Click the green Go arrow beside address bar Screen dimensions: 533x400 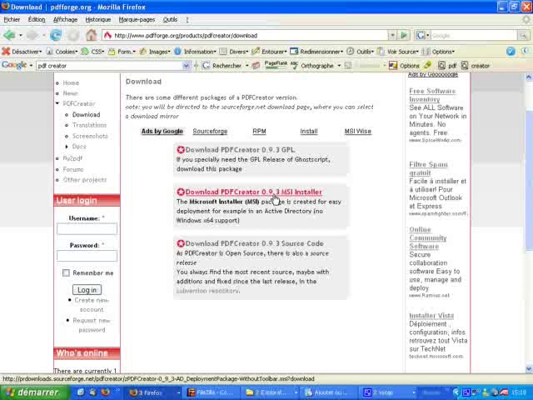pos(404,35)
